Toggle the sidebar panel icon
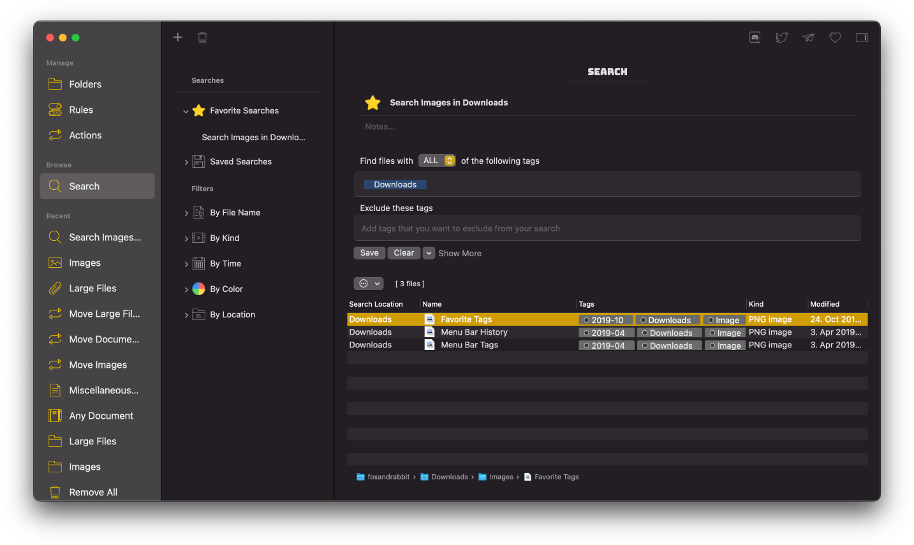 862,37
